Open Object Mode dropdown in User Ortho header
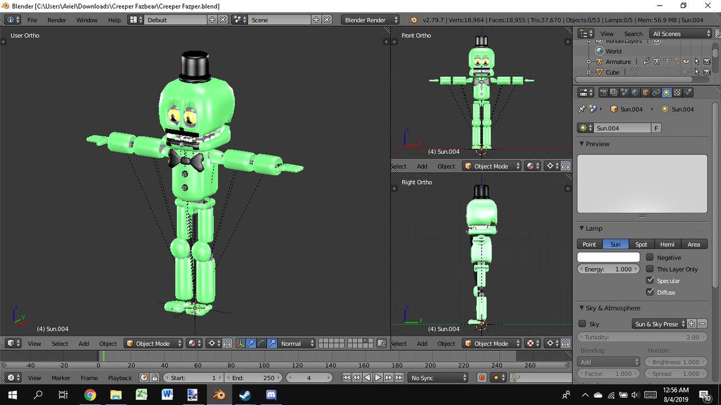Image resolution: width=721 pixels, height=405 pixels. pos(153,343)
